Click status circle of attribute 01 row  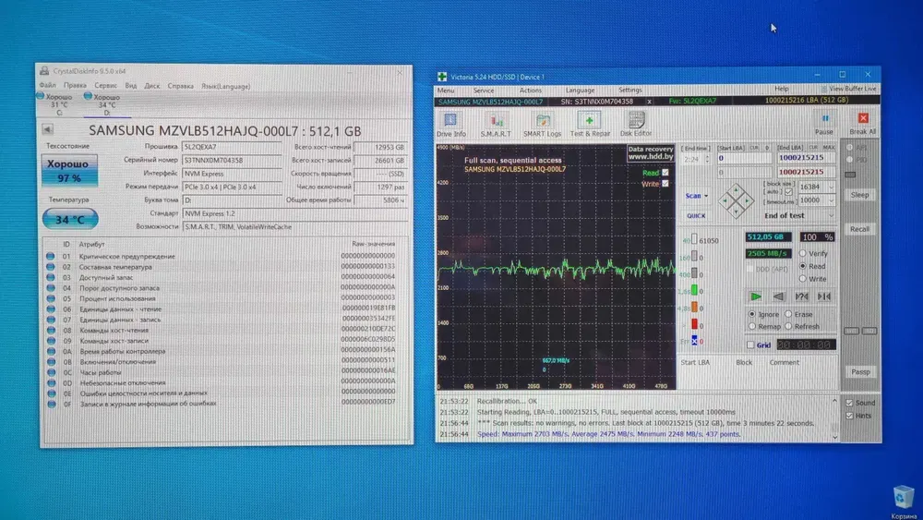[51, 256]
